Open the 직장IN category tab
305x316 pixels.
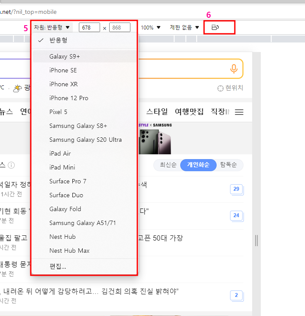[x=220, y=112]
